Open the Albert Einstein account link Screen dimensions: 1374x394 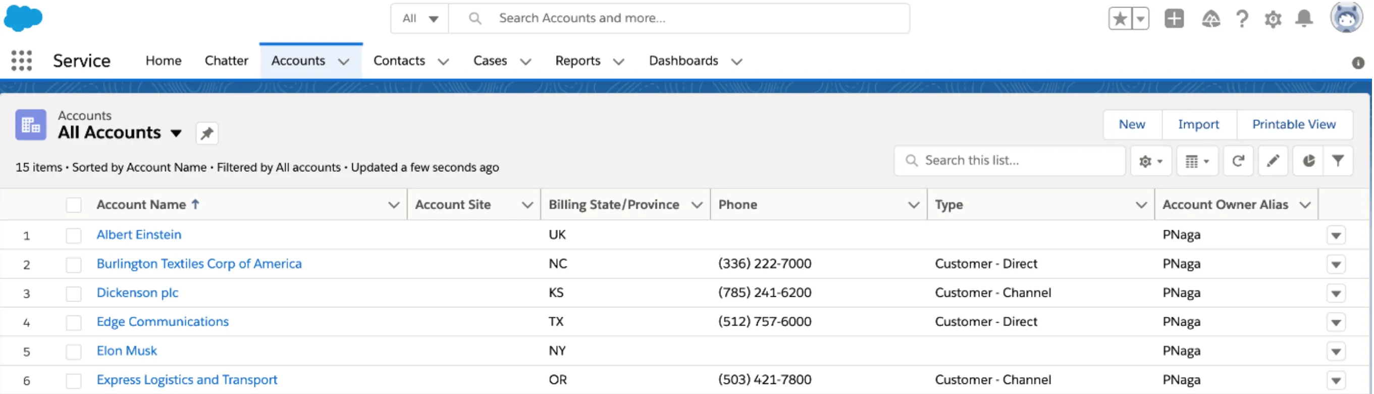coord(139,235)
